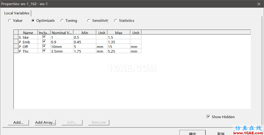
Task: Uncheck Include for P_Emb variable
Action: point(44,41)
